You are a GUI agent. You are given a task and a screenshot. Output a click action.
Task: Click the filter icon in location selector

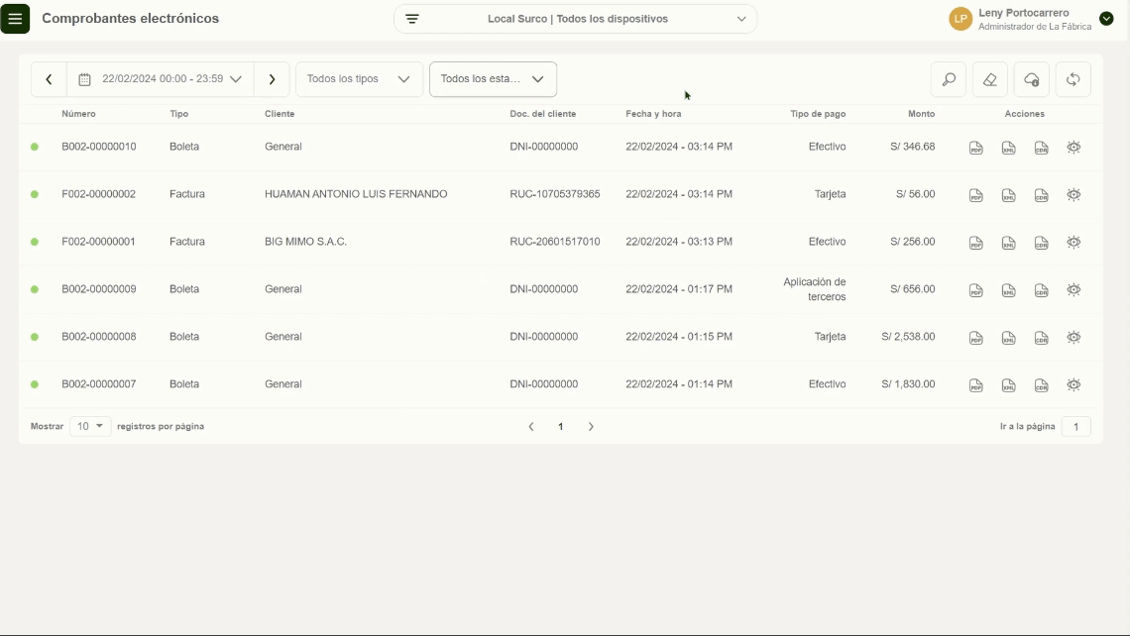click(x=412, y=19)
